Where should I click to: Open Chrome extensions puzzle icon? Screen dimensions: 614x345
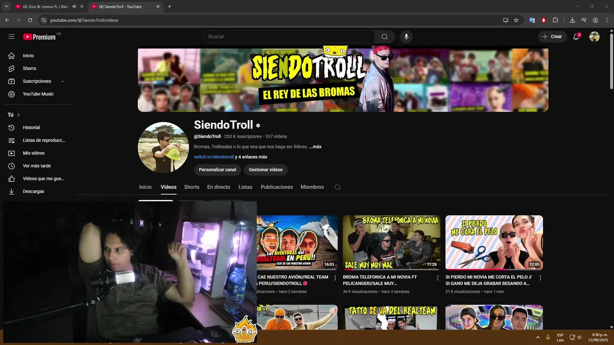click(x=555, y=20)
